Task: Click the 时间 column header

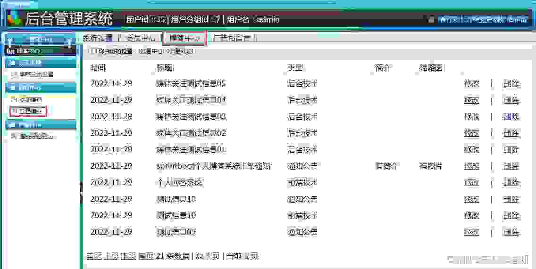Action: click(98, 67)
